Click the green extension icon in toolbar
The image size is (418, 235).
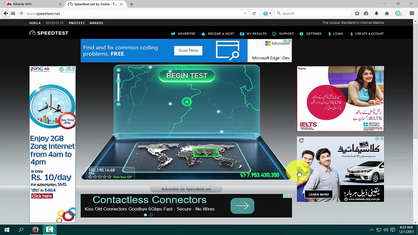[x=398, y=13]
